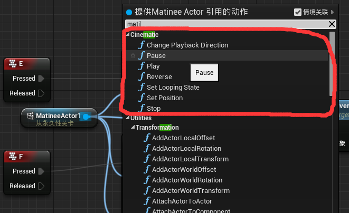Click function icon beside AddActorWorldOffset

click(147, 169)
